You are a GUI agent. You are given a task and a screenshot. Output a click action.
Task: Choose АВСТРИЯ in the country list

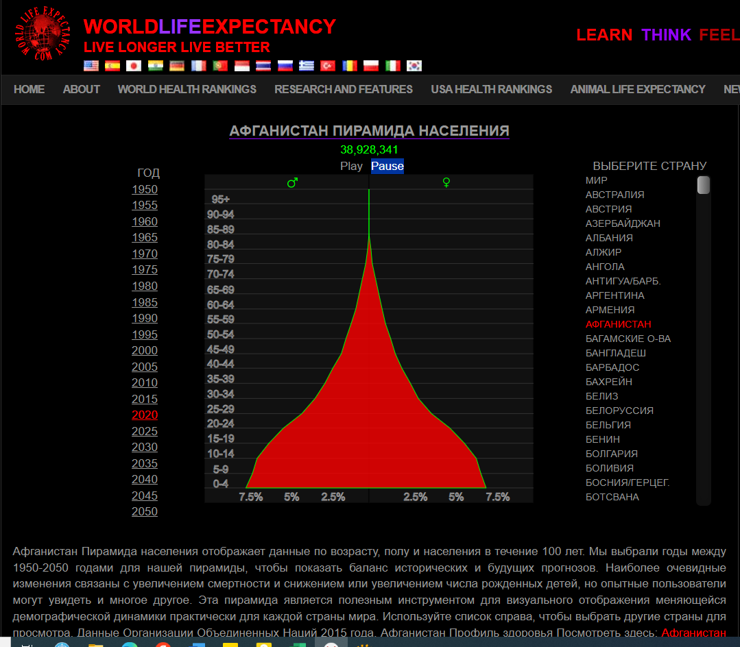tap(608, 209)
